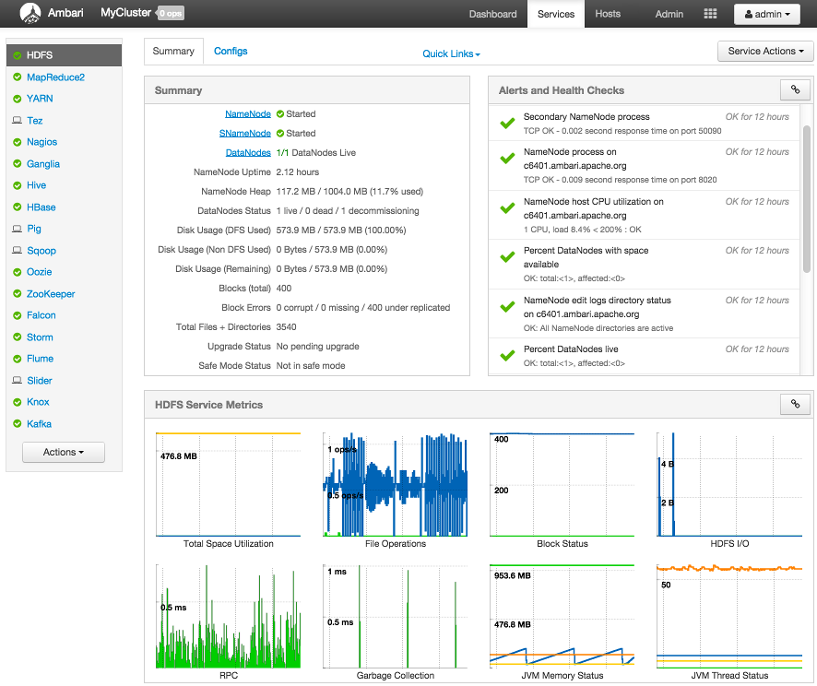Screen dimensions: 817x686
Task: Expand the Service Actions dropdown
Action: pyautogui.click(x=765, y=51)
